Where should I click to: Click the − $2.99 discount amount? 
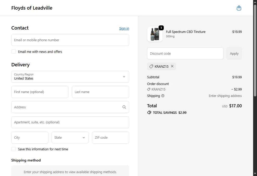(236, 89)
